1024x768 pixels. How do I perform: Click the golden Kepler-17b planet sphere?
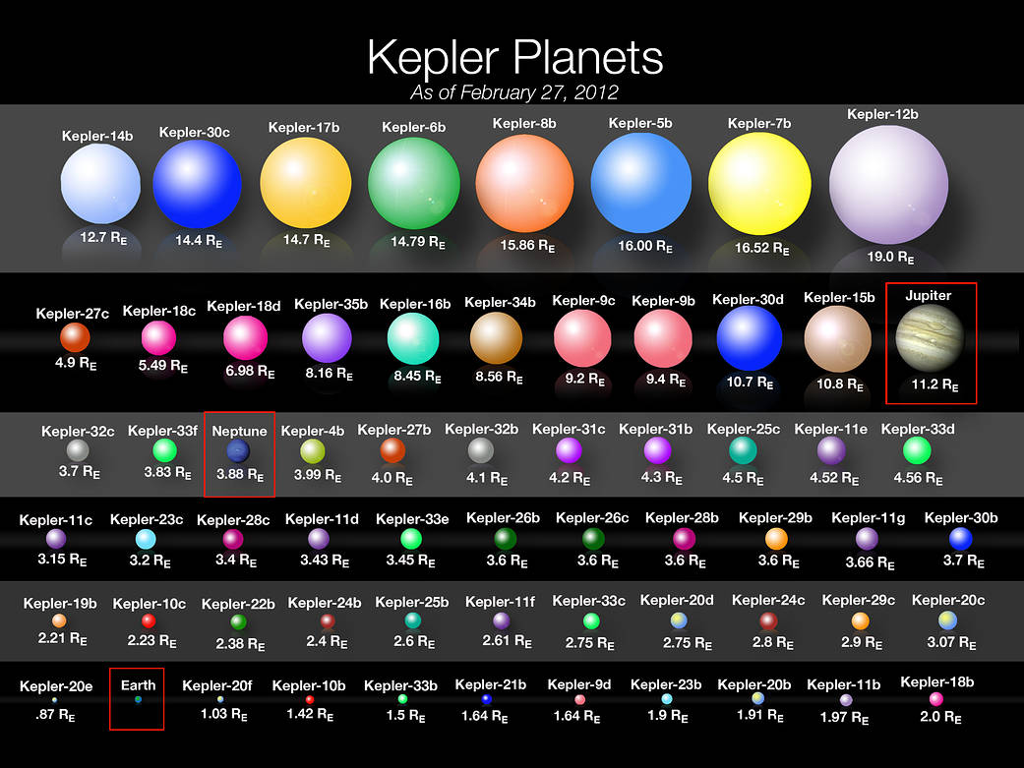tap(306, 183)
